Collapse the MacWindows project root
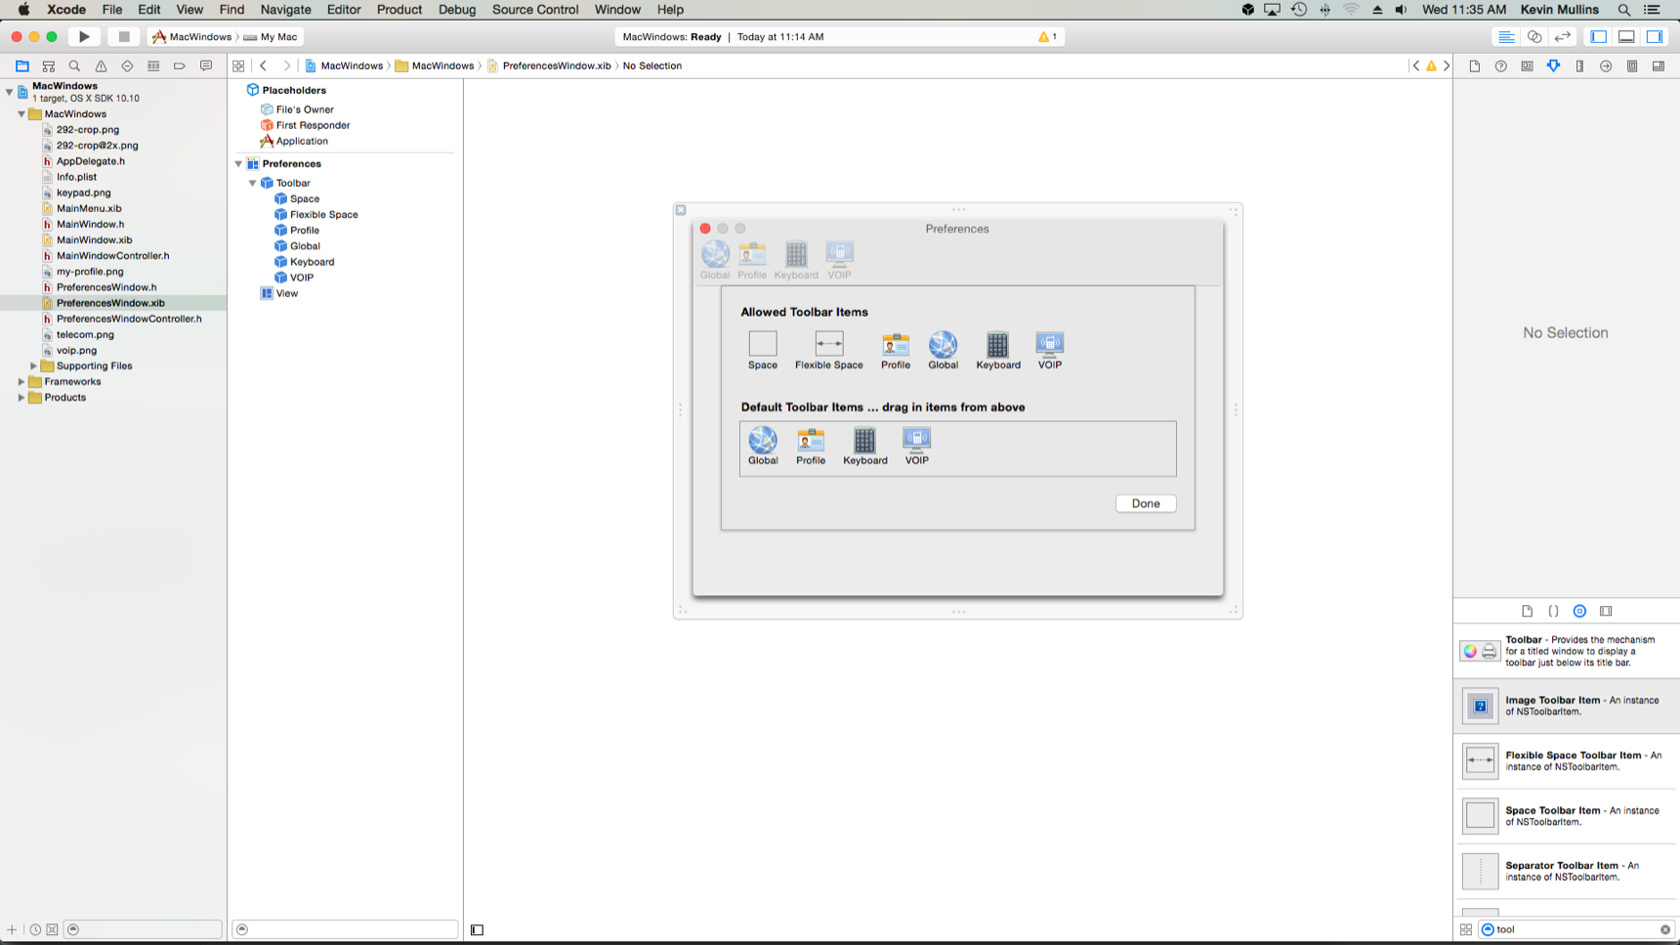1680x945 pixels. click(10, 92)
